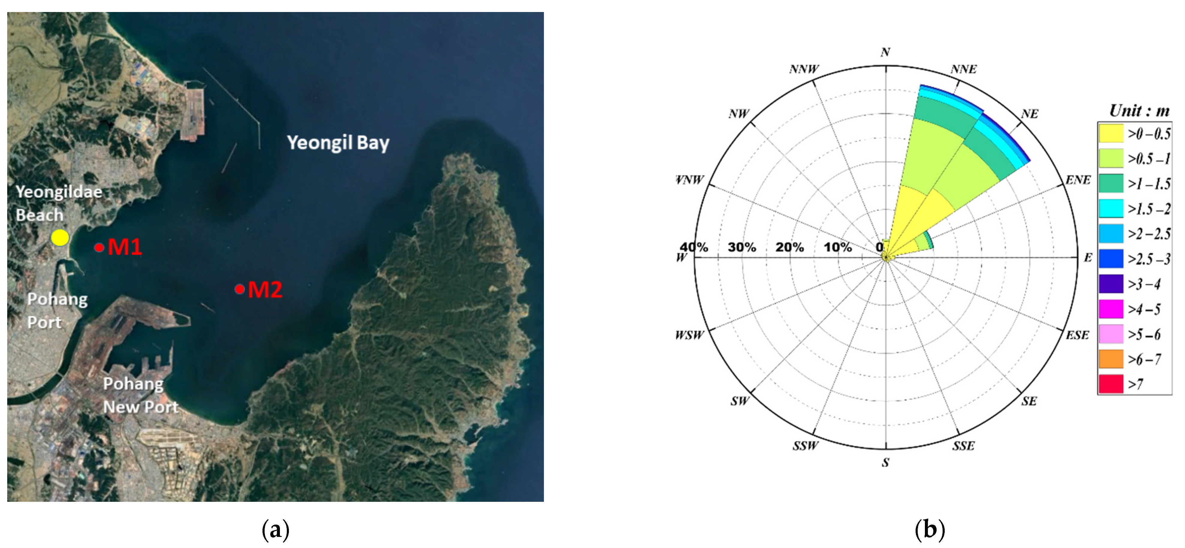This screenshot has height=548, width=1185.
Task: Select the cyan >1.5-2 legend swatch
Action: click(1111, 209)
